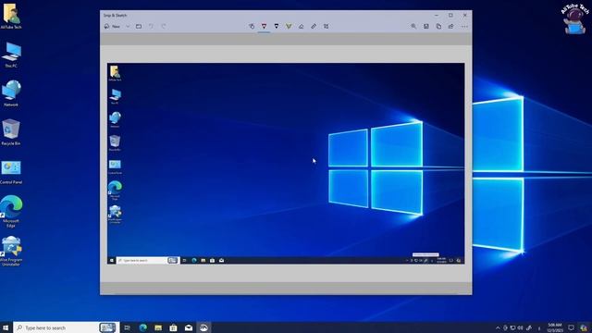Click the New snip button

point(113,27)
